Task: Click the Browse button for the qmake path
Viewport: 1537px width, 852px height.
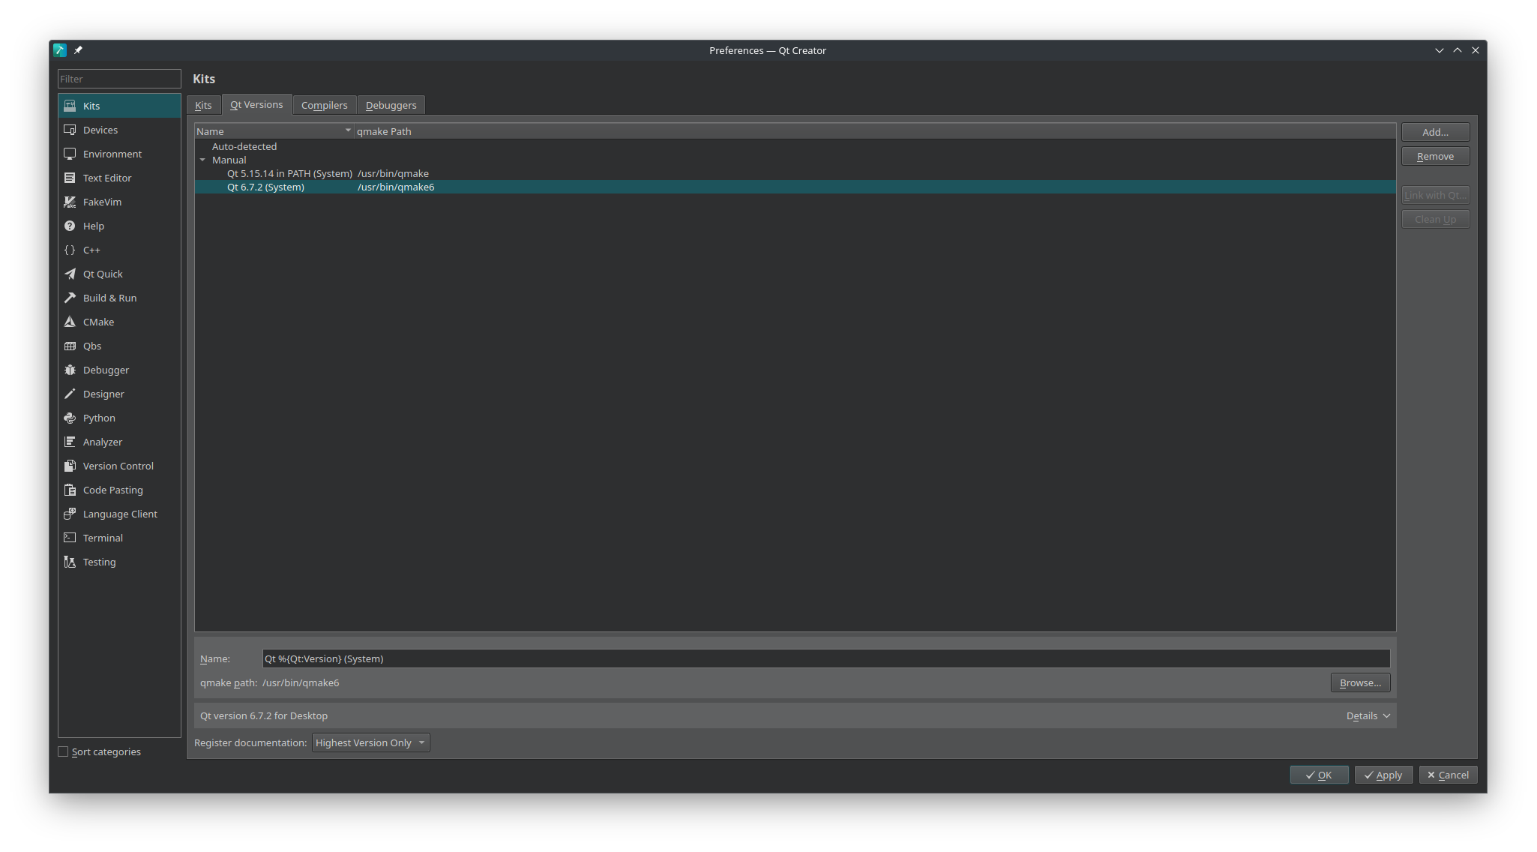Action: pyautogui.click(x=1360, y=682)
